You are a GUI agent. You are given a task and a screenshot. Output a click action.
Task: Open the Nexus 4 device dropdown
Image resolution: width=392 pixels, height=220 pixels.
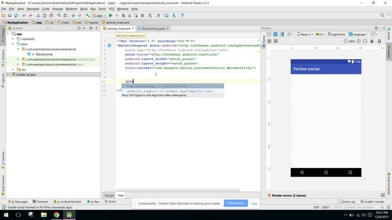coord(305,34)
